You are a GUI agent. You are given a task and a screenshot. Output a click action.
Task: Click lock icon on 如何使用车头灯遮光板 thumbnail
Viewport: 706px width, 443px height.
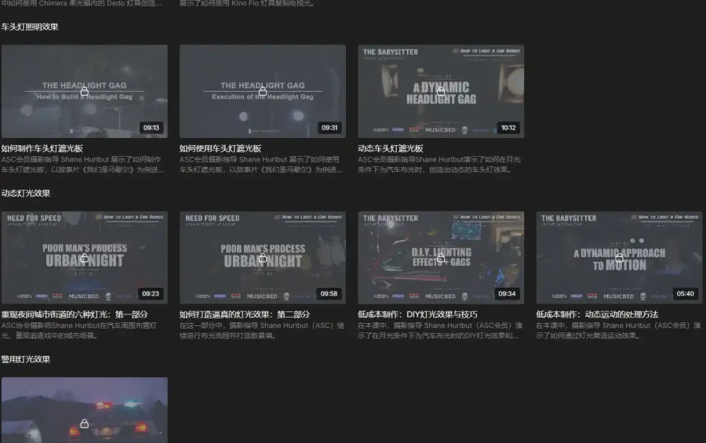pyautogui.click(x=263, y=92)
